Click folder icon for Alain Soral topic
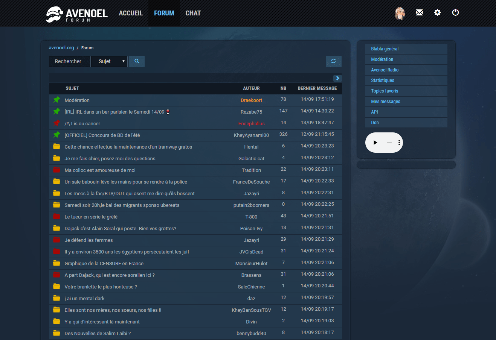Viewport: 496px width, 340px height. [56, 228]
